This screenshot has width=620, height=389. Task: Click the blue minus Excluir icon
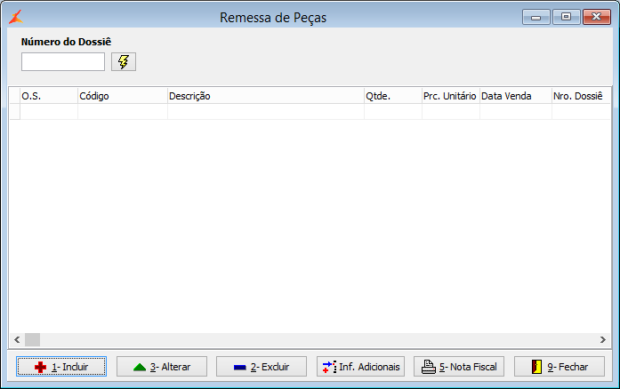(x=239, y=368)
